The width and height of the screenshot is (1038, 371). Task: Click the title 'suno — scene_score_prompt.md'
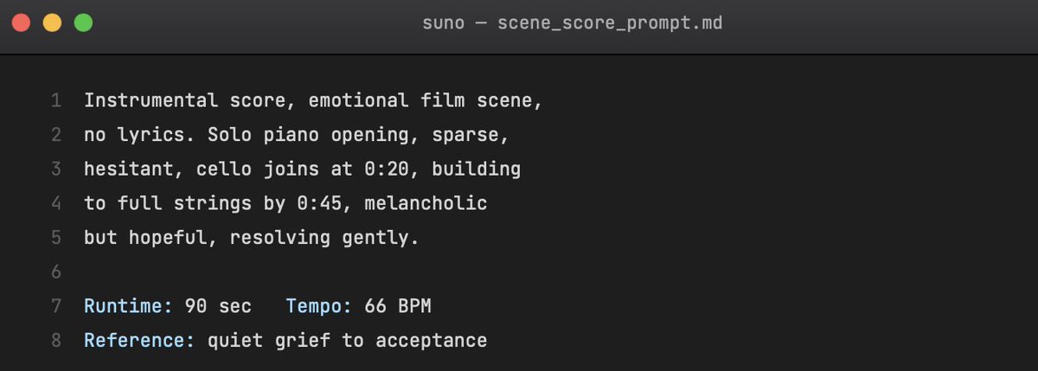tap(572, 23)
